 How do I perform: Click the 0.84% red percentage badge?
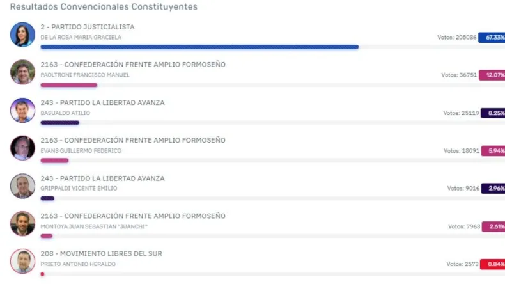coord(493,264)
